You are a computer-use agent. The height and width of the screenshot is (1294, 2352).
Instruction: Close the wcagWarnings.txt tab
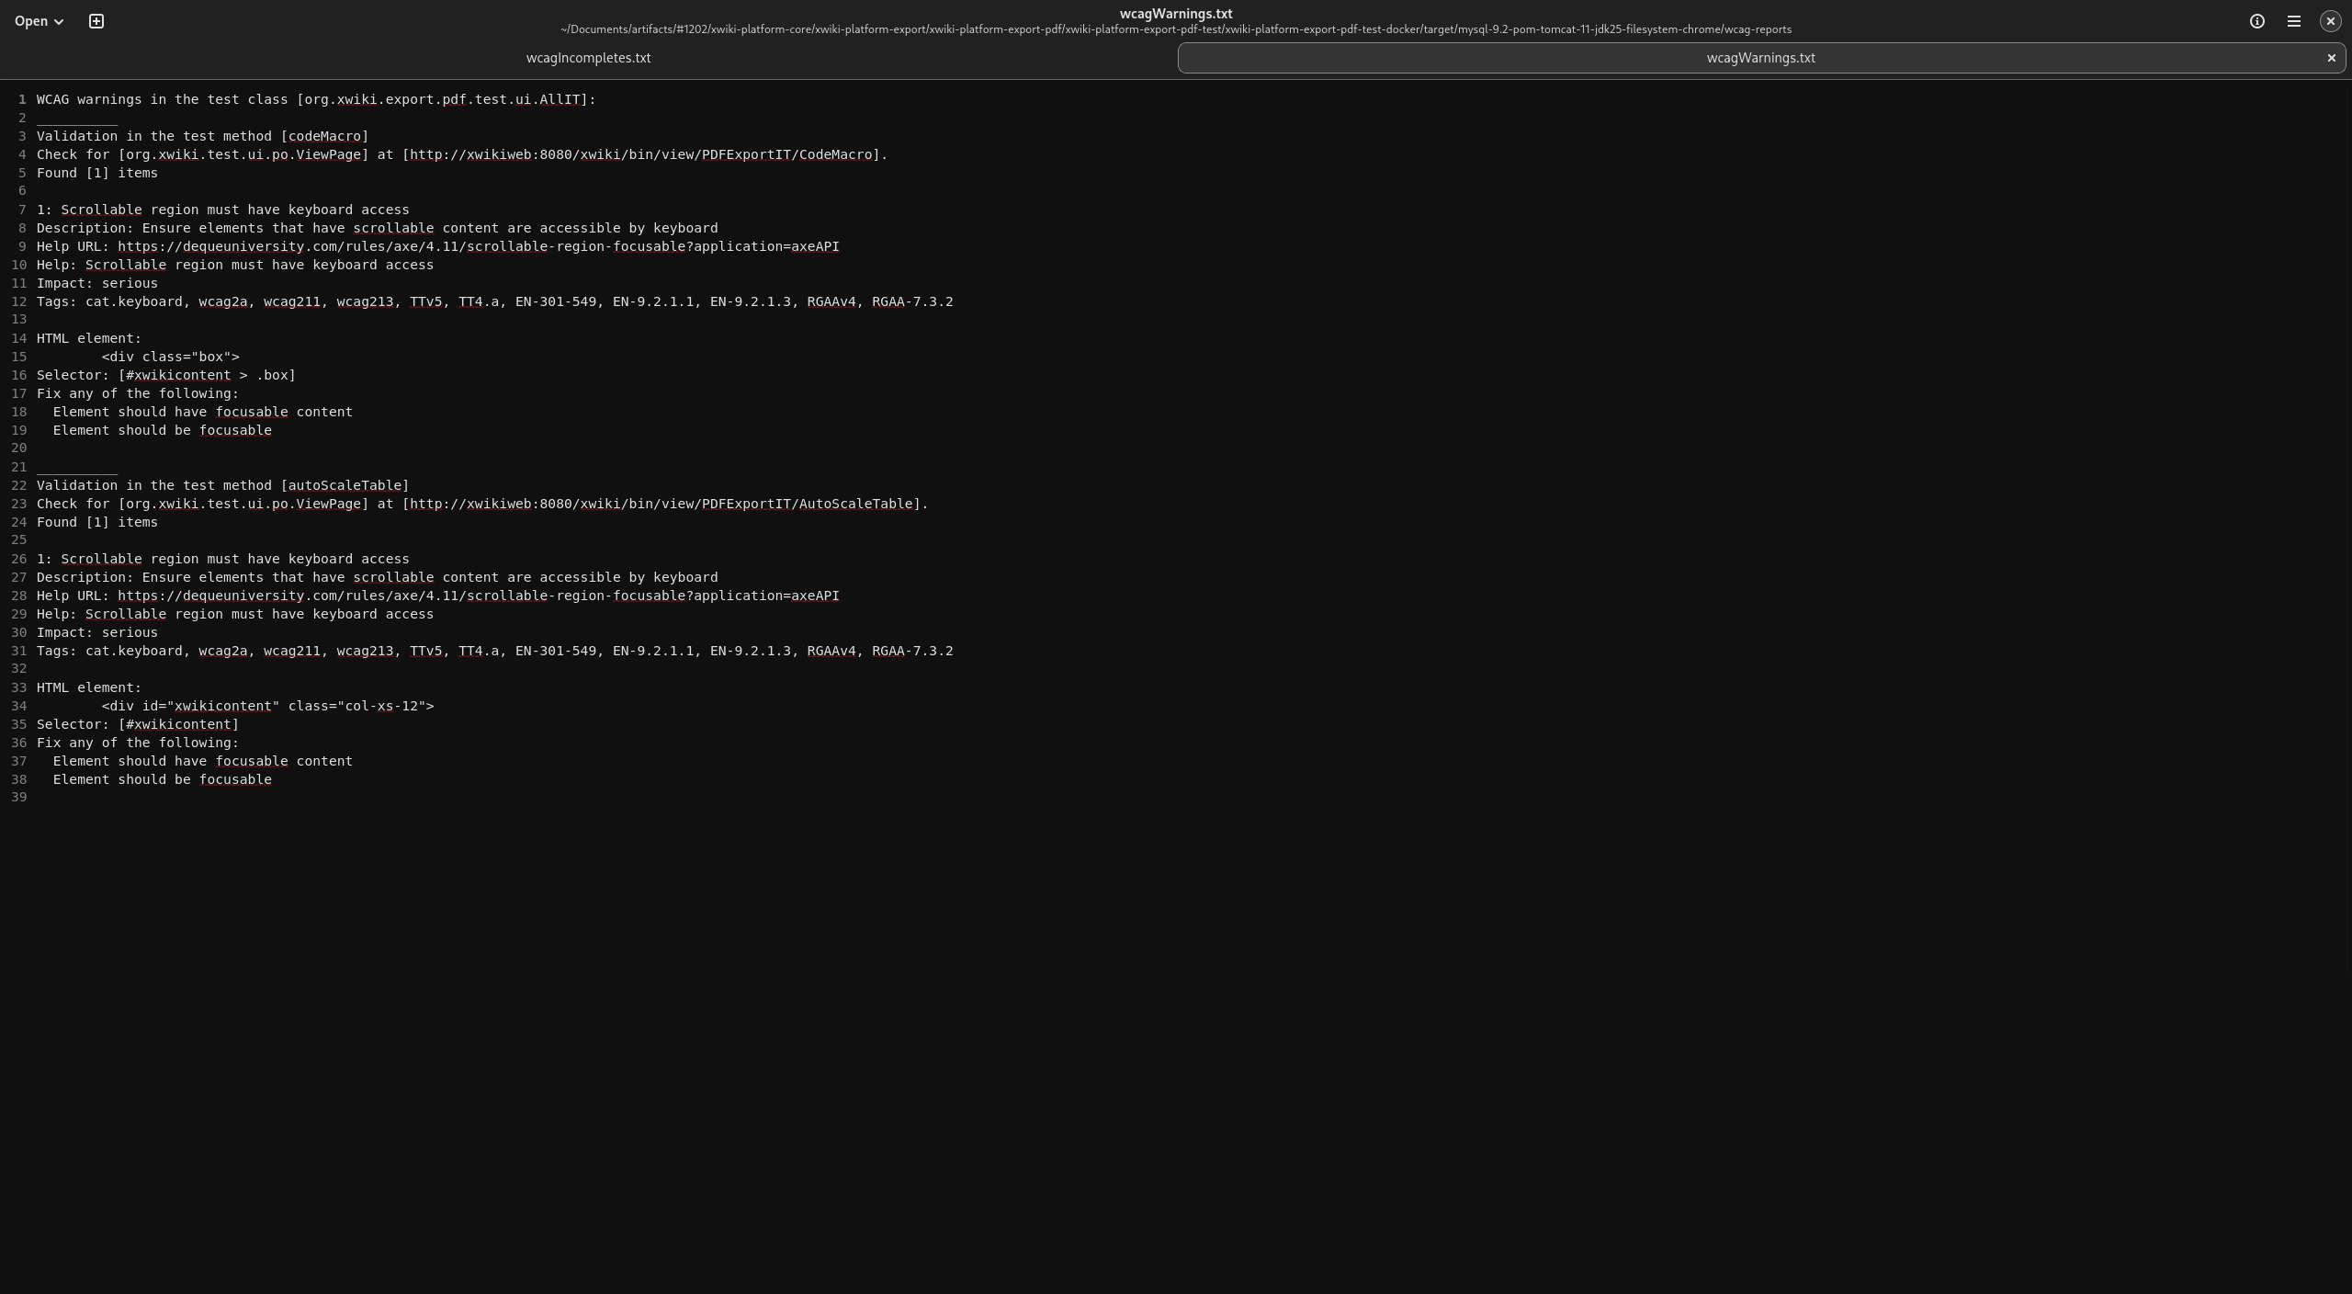coord(2331,58)
